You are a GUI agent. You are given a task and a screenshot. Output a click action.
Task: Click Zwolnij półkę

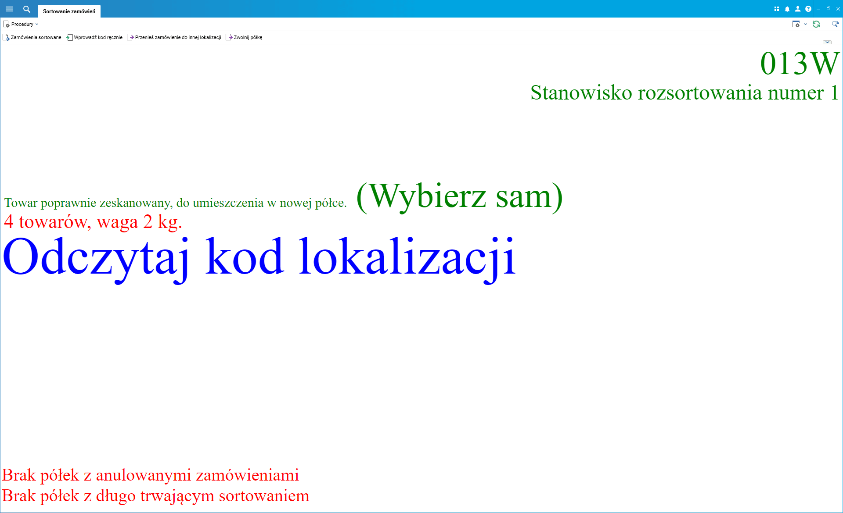244,37
